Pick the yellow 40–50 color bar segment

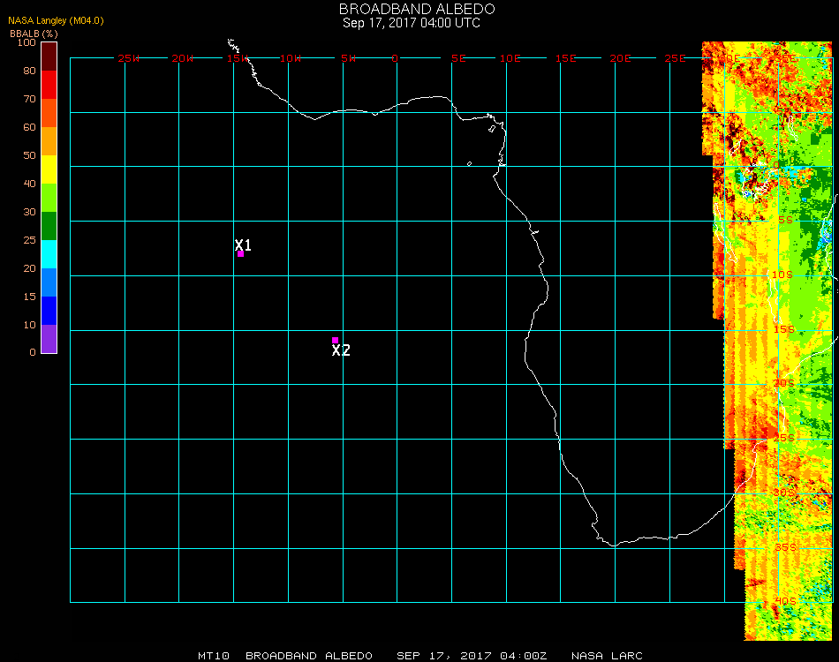coord(49,169)
